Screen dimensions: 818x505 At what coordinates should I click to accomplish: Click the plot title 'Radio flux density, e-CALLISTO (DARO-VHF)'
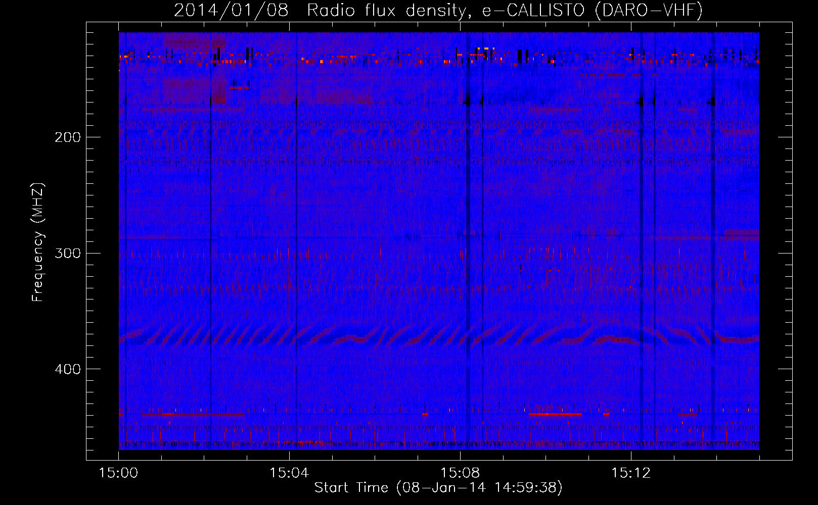click(505, 10)
